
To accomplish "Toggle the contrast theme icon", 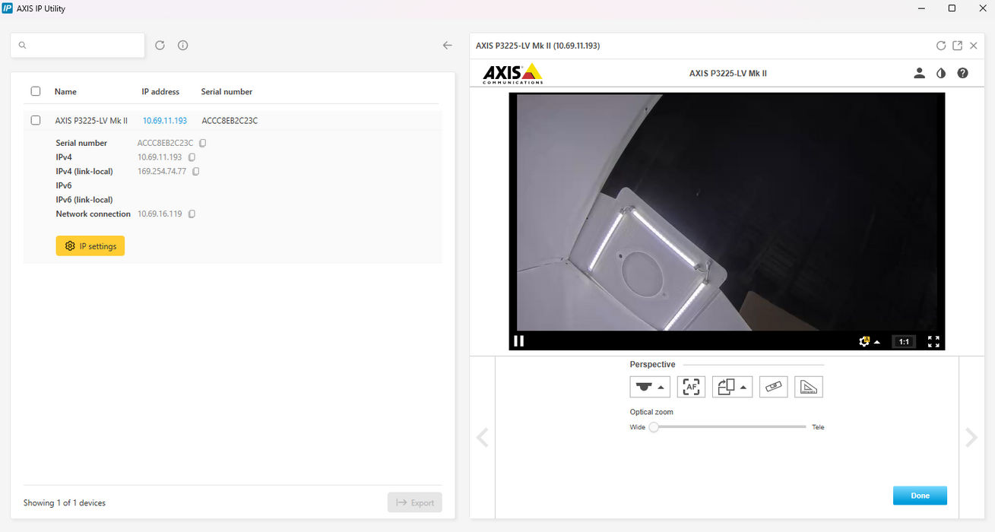I will tap(941, 73).
